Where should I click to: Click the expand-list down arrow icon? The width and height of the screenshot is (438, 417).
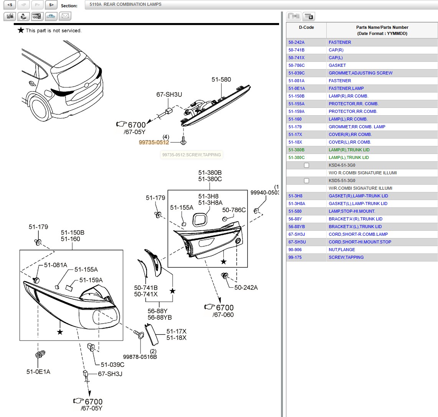point(309,16)
